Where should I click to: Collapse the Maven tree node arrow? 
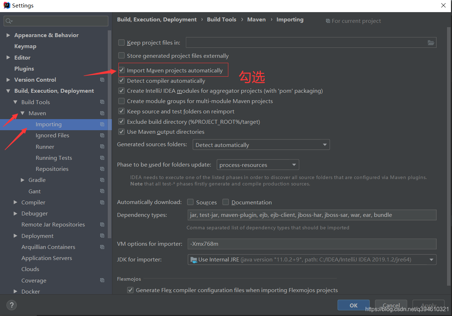(22, 113)
